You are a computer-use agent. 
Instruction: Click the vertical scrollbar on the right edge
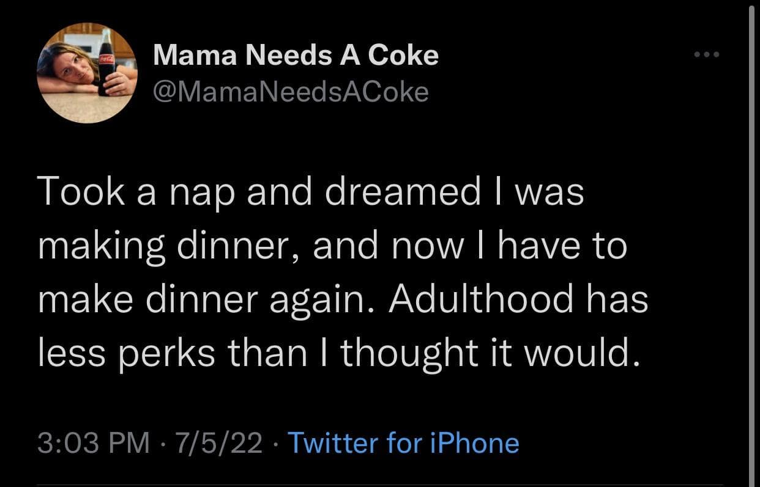tap(751, 244)
